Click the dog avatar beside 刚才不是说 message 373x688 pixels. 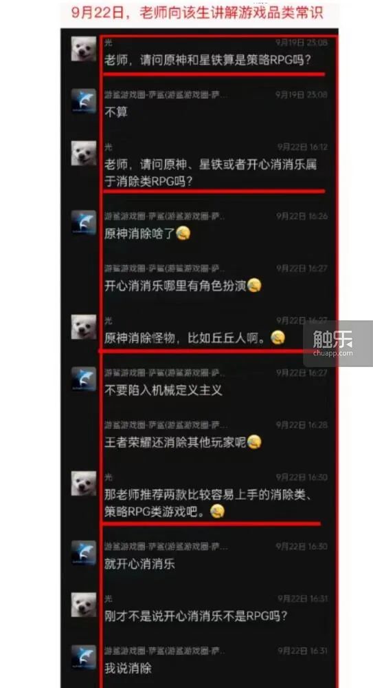tap(84, 605)
